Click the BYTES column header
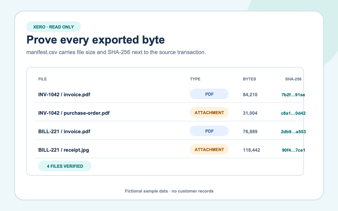Image resolution: width=338 pixels, height=211 pixels. 250,79
